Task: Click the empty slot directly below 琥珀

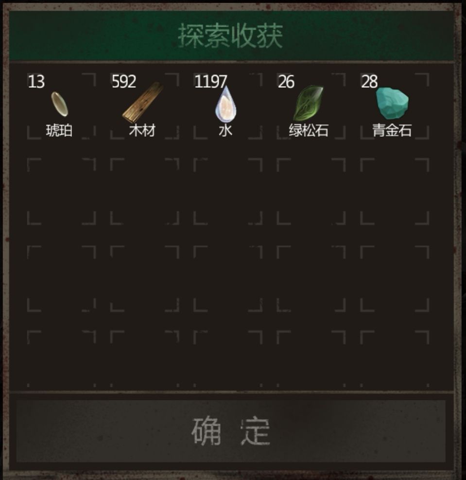Action: (61, 192)
